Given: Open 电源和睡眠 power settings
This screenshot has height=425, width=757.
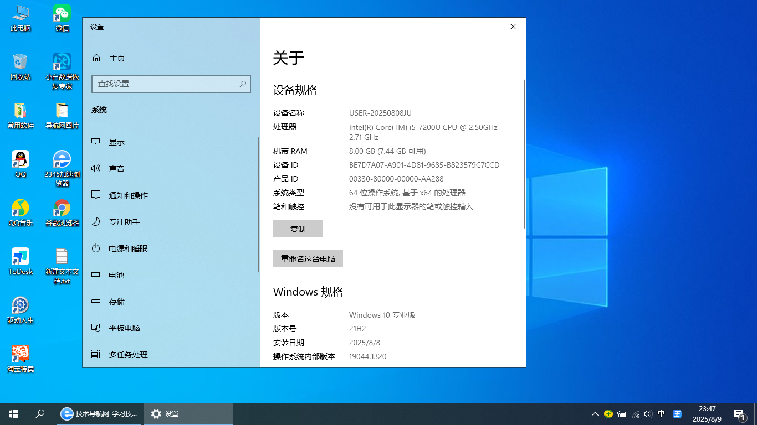Looking at the screenshot, I should tap(128, 248).
